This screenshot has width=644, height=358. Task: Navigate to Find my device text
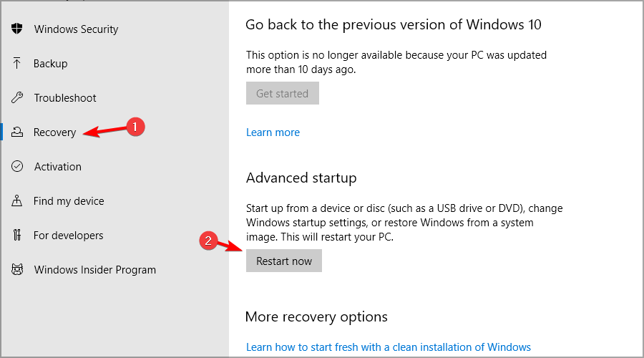(69, 201)
